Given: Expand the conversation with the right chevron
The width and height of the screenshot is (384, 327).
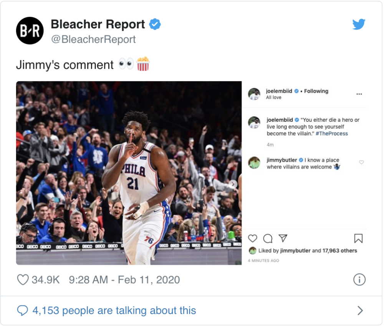Looking at the screenshot, I should pos(360,310).
